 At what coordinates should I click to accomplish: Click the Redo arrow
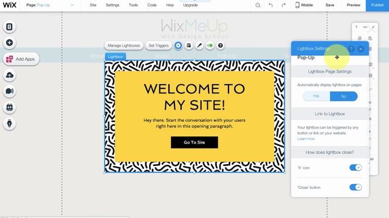[284, 5]
